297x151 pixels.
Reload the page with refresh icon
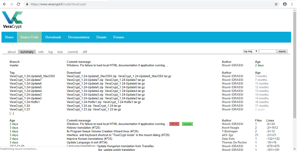(18, 4)
